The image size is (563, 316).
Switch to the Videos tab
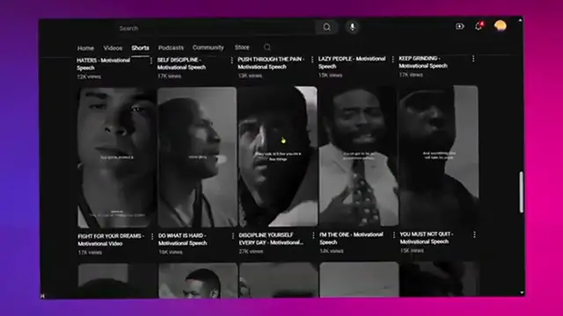click(x=113, y=48)
